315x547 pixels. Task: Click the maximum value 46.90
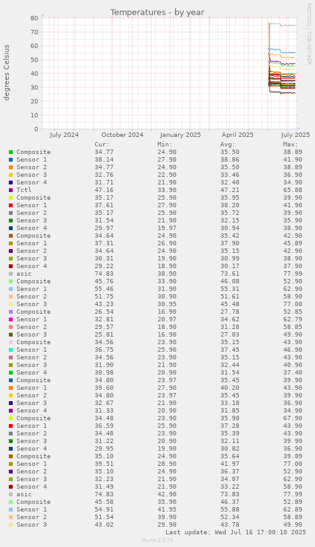click(x=293, y=350)
